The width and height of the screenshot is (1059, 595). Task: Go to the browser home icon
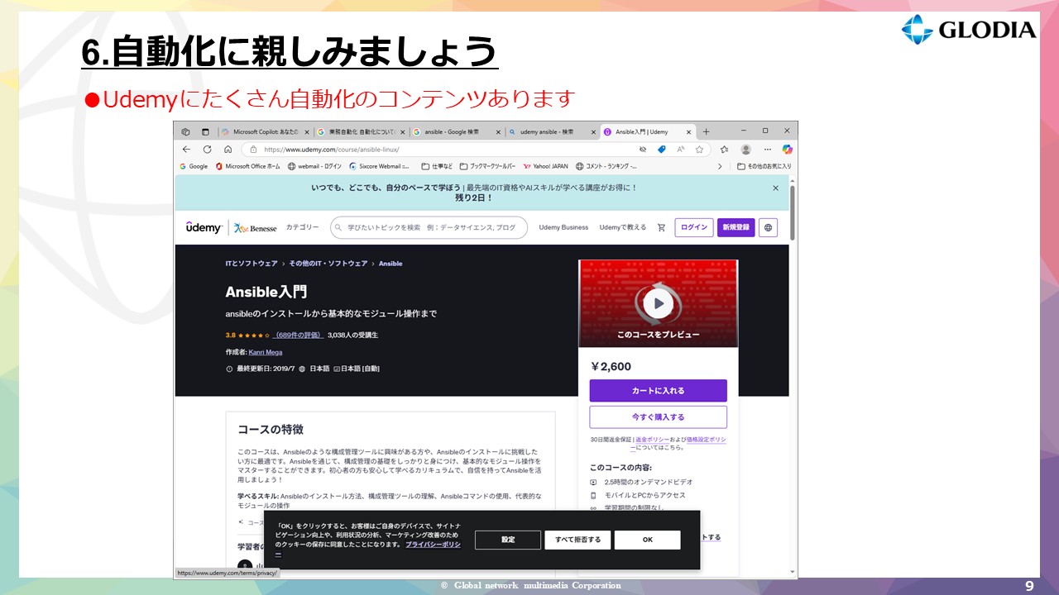click(x=228, y=150)
